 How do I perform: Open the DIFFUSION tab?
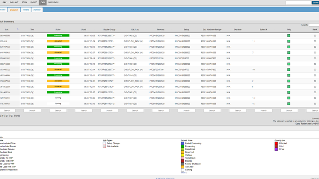53,2
